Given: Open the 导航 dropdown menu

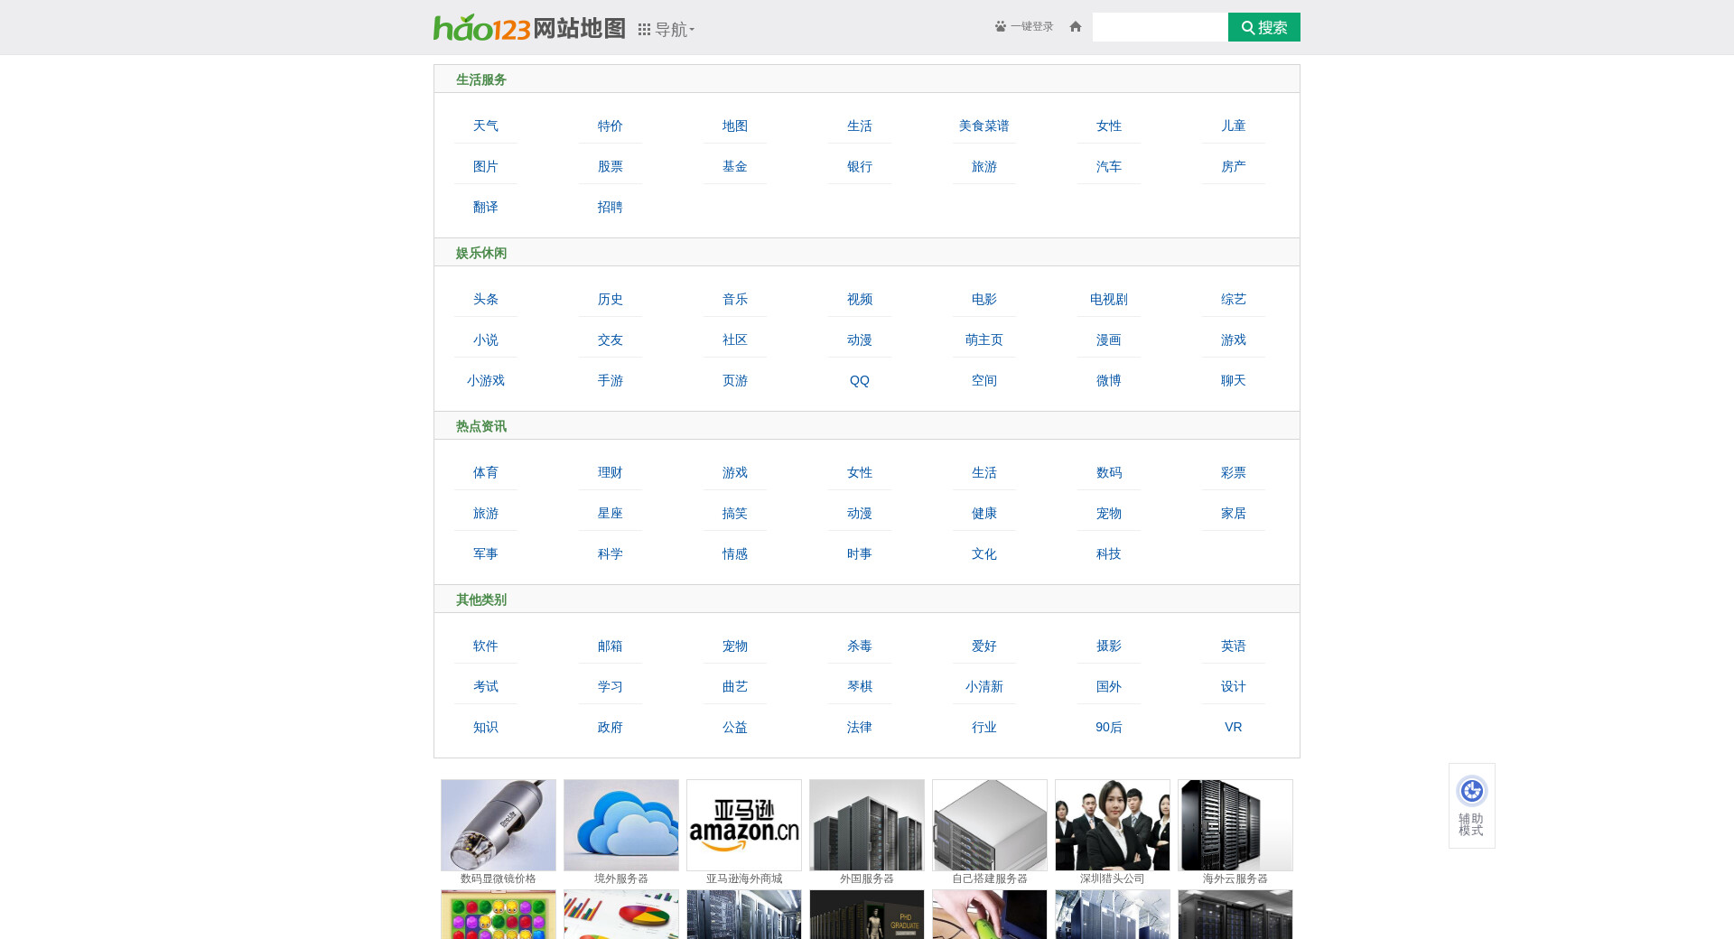Looking at the screenshot, I should [667, 30].
